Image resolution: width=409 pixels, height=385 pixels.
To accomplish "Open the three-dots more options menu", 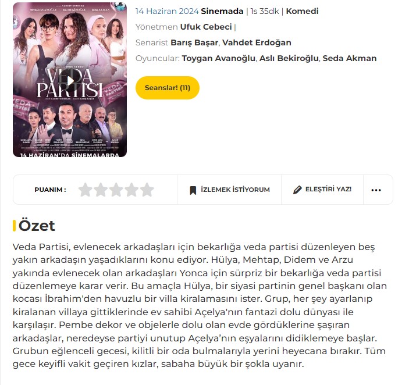I will pos(376,190).
